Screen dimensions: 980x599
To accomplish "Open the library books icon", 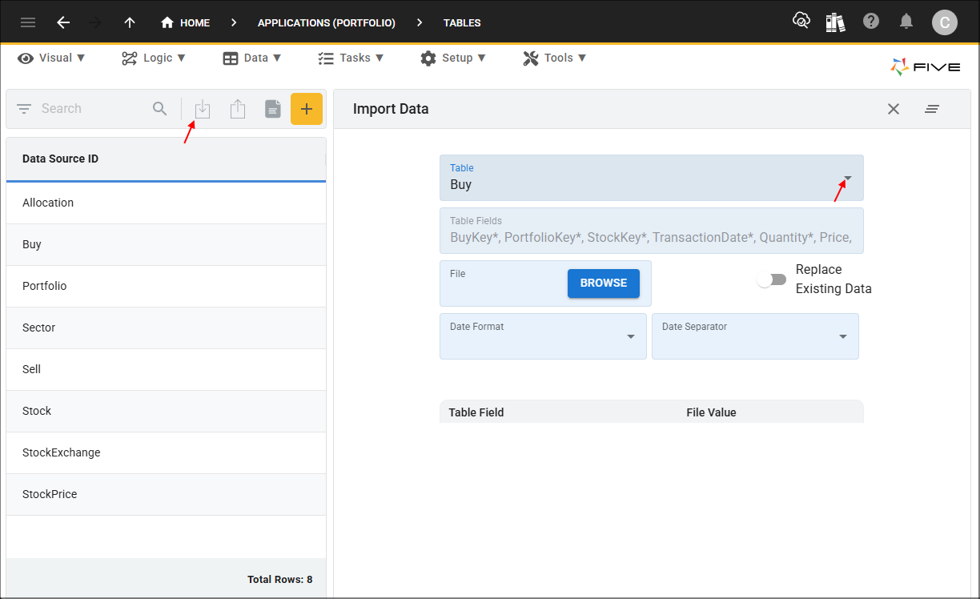I will point(835,22).
